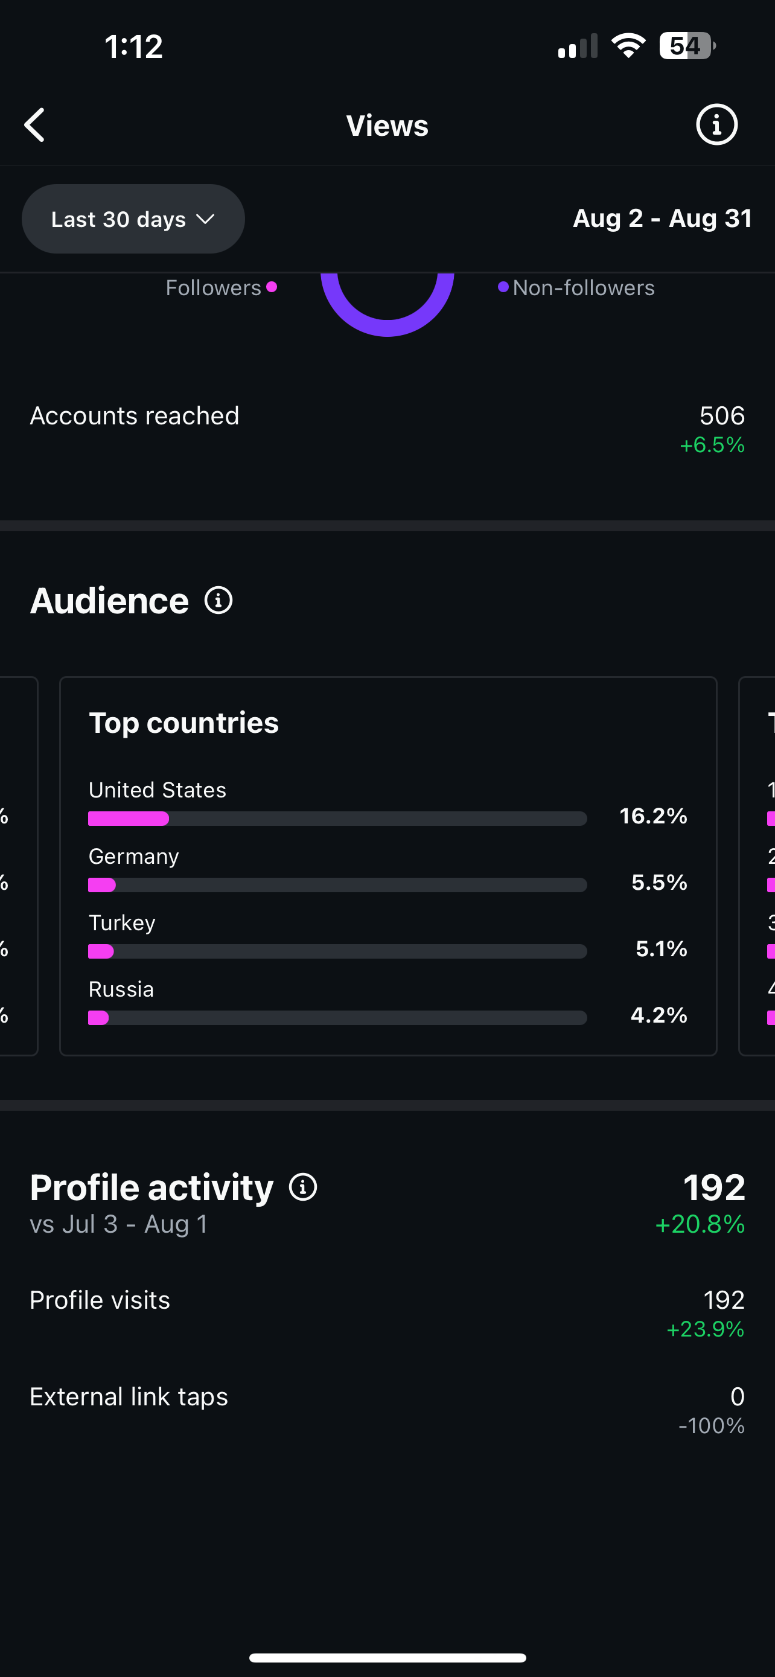Tap the purple donut chart
The height and width of the screenshot is (1677, 775).
pos(387,313)
